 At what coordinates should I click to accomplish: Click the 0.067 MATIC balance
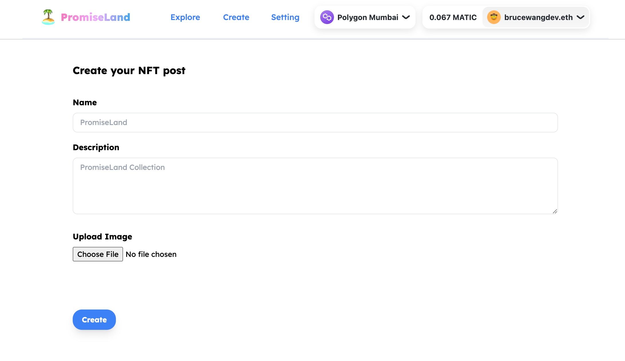pos(453,17)
